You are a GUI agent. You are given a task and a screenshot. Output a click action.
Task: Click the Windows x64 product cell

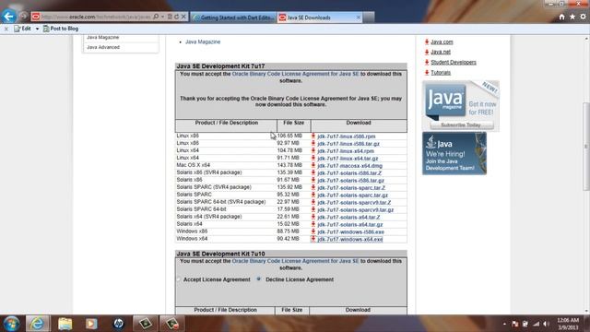pos(192,239)
